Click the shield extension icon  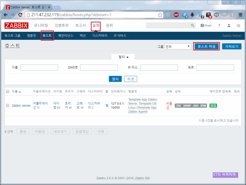(168, 15)
